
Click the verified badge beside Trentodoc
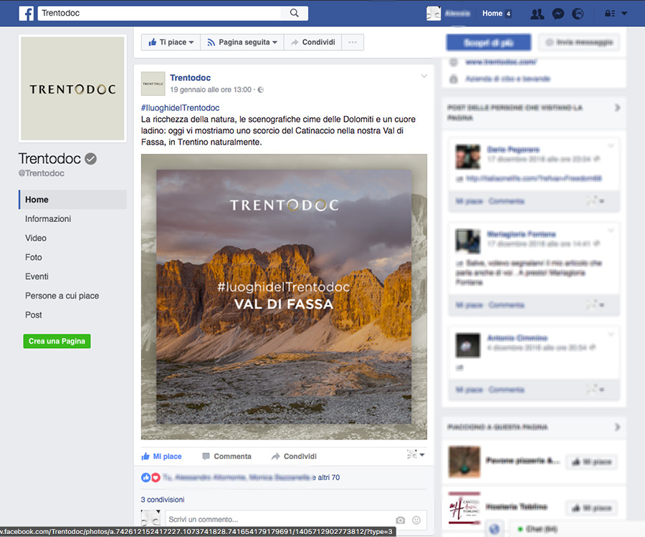90,158
